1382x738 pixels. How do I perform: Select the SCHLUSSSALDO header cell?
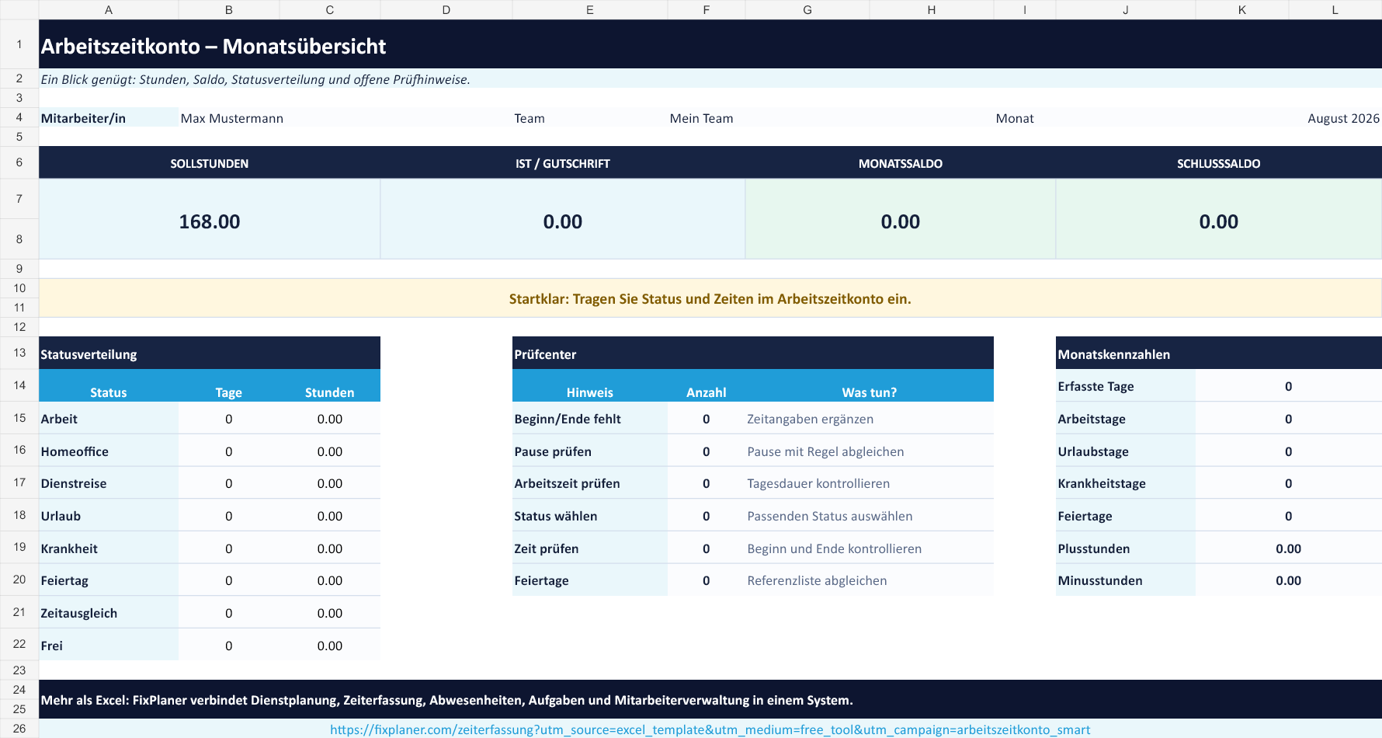coord(1219,163)
